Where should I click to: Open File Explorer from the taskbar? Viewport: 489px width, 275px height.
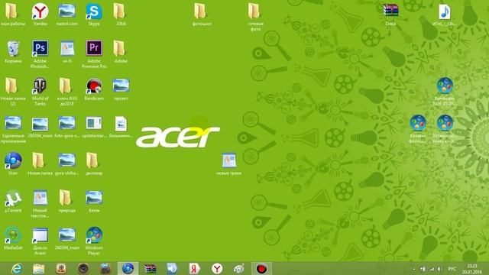click(x=39, y=269)
